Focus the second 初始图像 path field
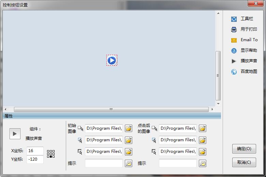Viewport: 266px width, 177px height. (x=104, y=140)
